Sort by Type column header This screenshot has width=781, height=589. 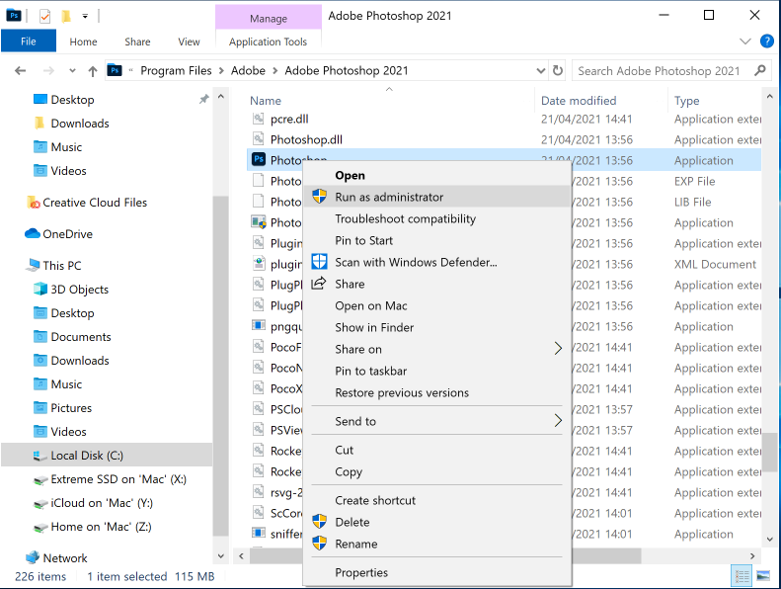click(686, 100)
